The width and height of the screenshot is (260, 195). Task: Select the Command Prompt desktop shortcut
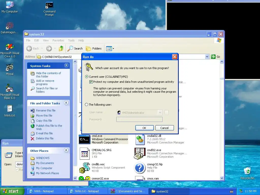coord(50,9)
